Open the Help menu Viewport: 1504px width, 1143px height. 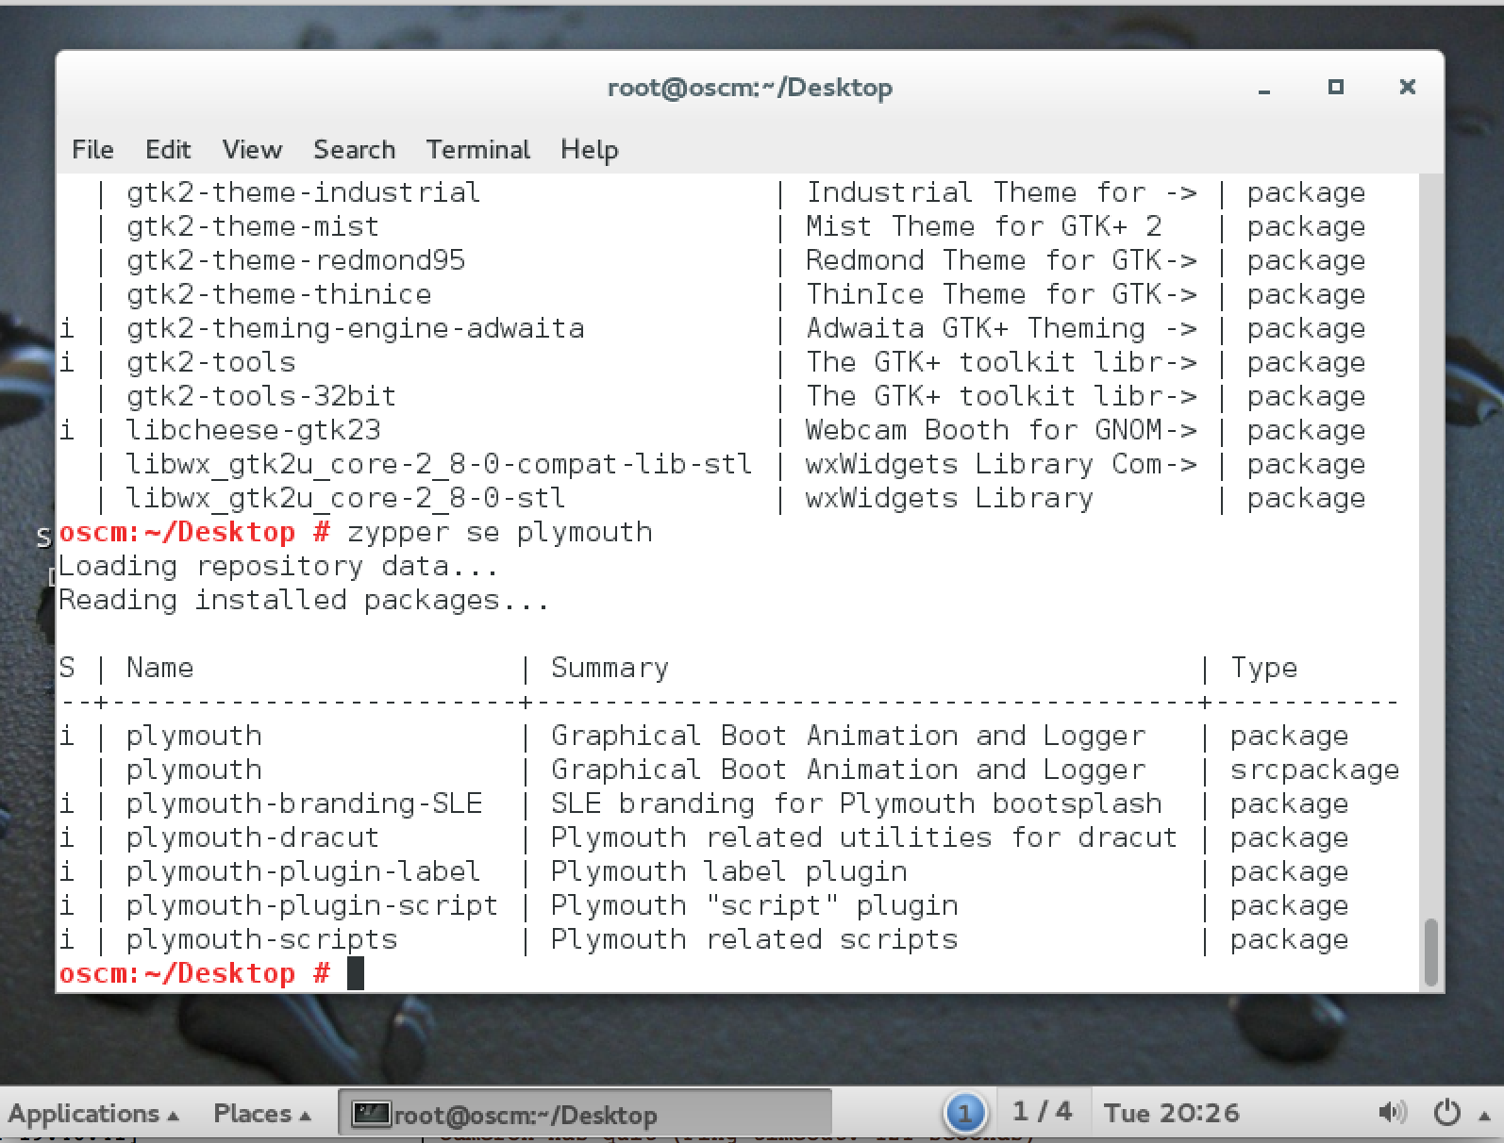pos(590,149)
